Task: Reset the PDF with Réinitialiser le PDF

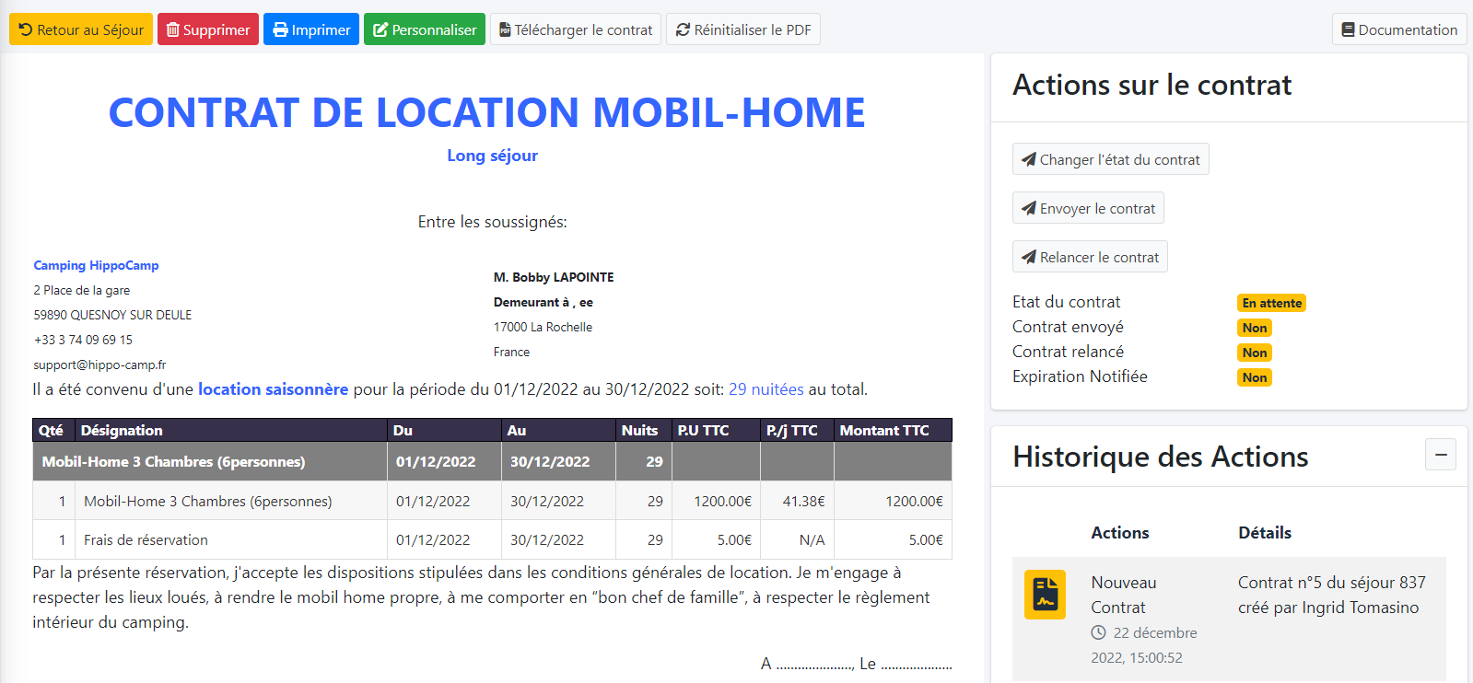Action: point(743,29)
